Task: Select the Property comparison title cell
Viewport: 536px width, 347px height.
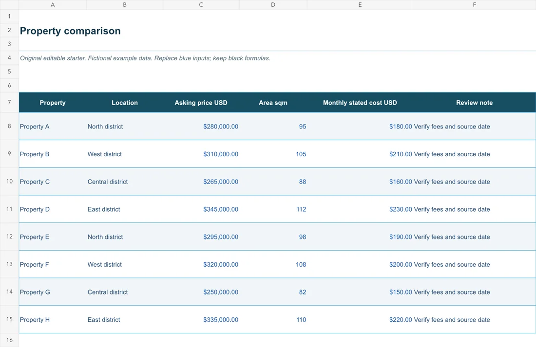Action: point(70,31)
